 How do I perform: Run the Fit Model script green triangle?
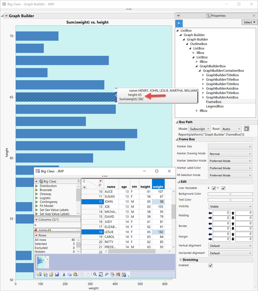[x=37, y=206]
